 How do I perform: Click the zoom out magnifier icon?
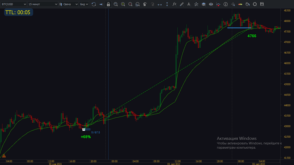click(130, 4)
